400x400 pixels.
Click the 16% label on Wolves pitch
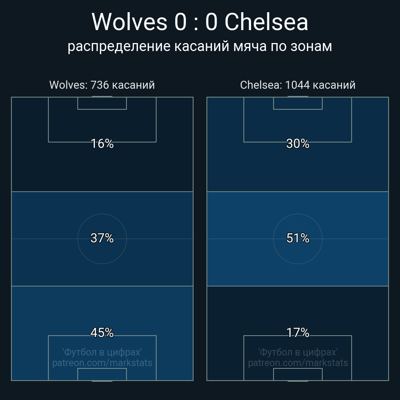point(102,144)
